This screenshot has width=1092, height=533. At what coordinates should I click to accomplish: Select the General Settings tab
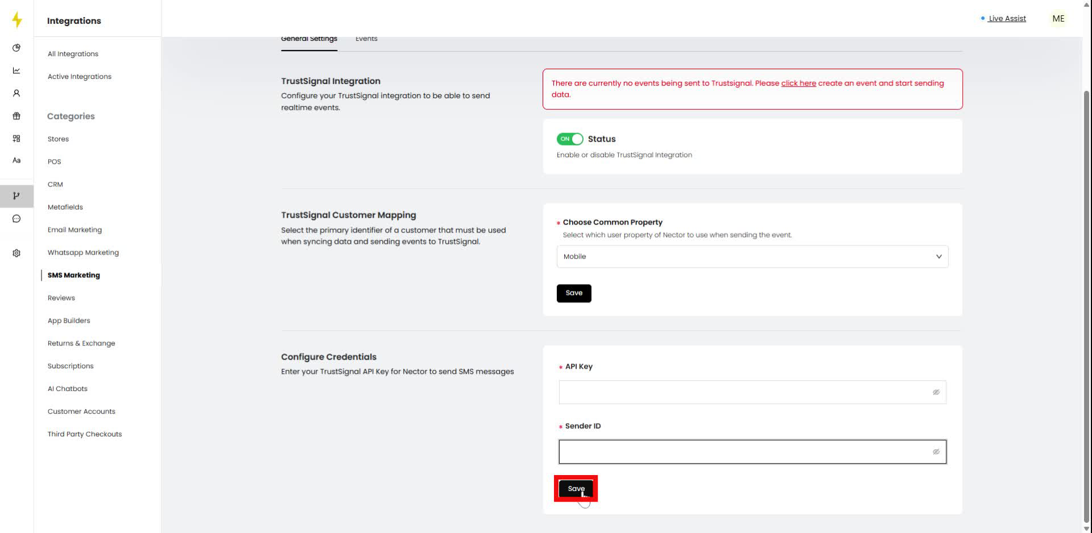pos(309,39)
